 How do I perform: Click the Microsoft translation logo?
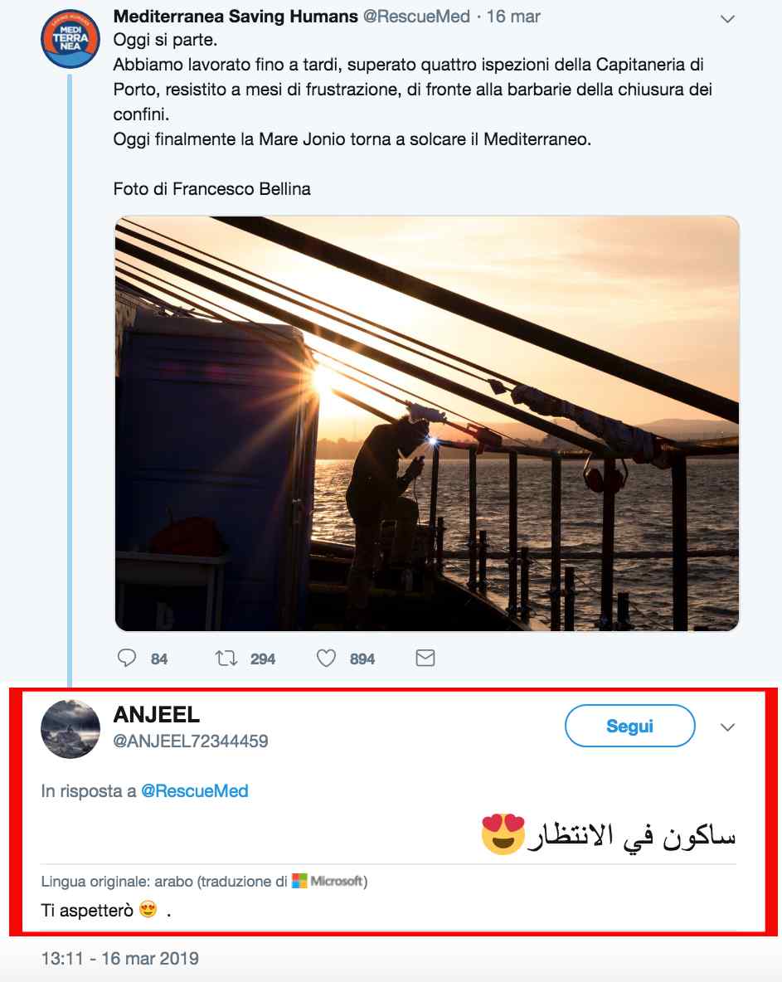tap(329, 881)
